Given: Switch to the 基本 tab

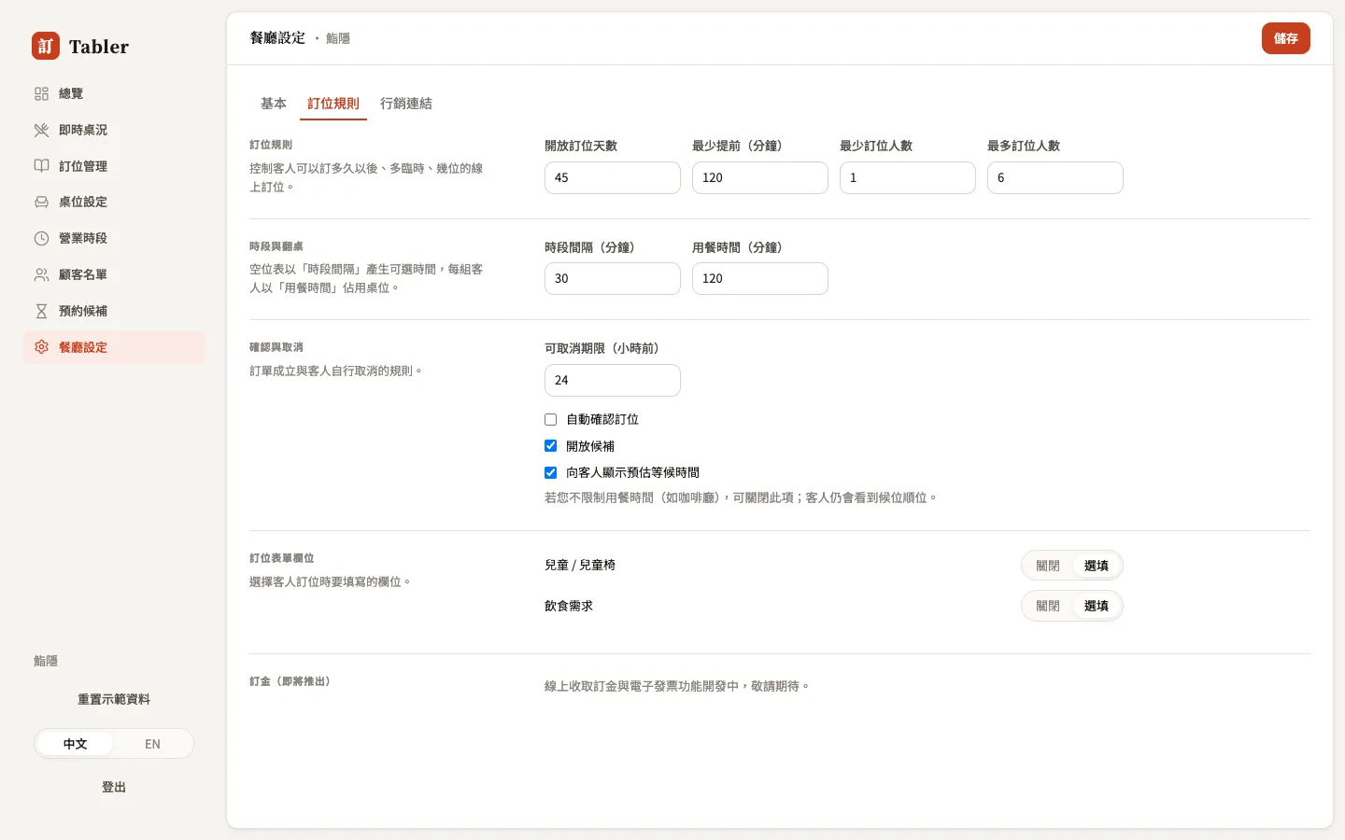Looking at the screenshot, I should point(274,104).
